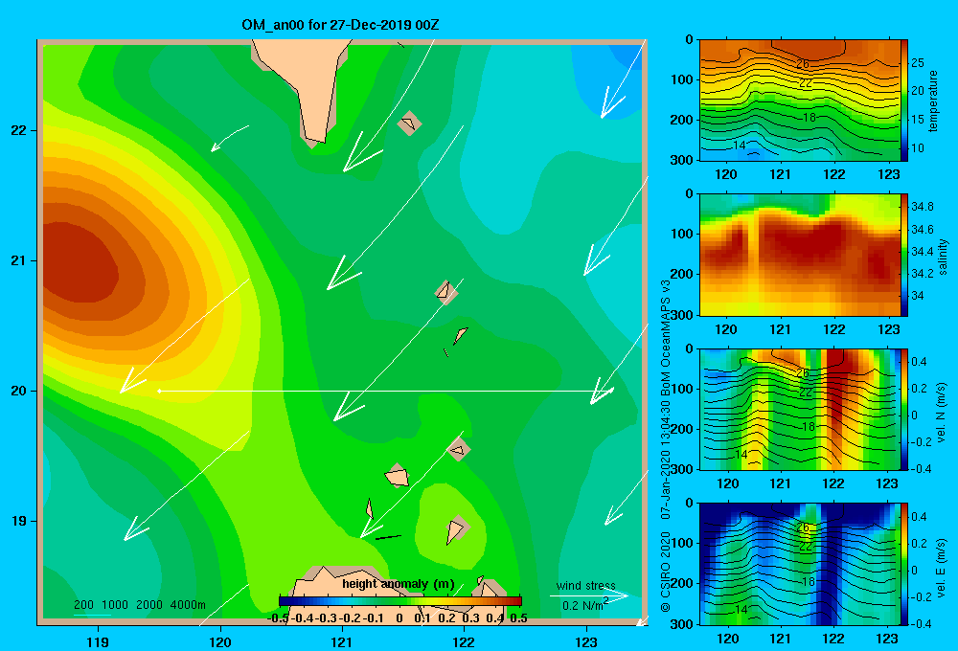This screenshot has height=651, width=958.
Task: Click longitude label 122 under main map
Action: [464, 641]
